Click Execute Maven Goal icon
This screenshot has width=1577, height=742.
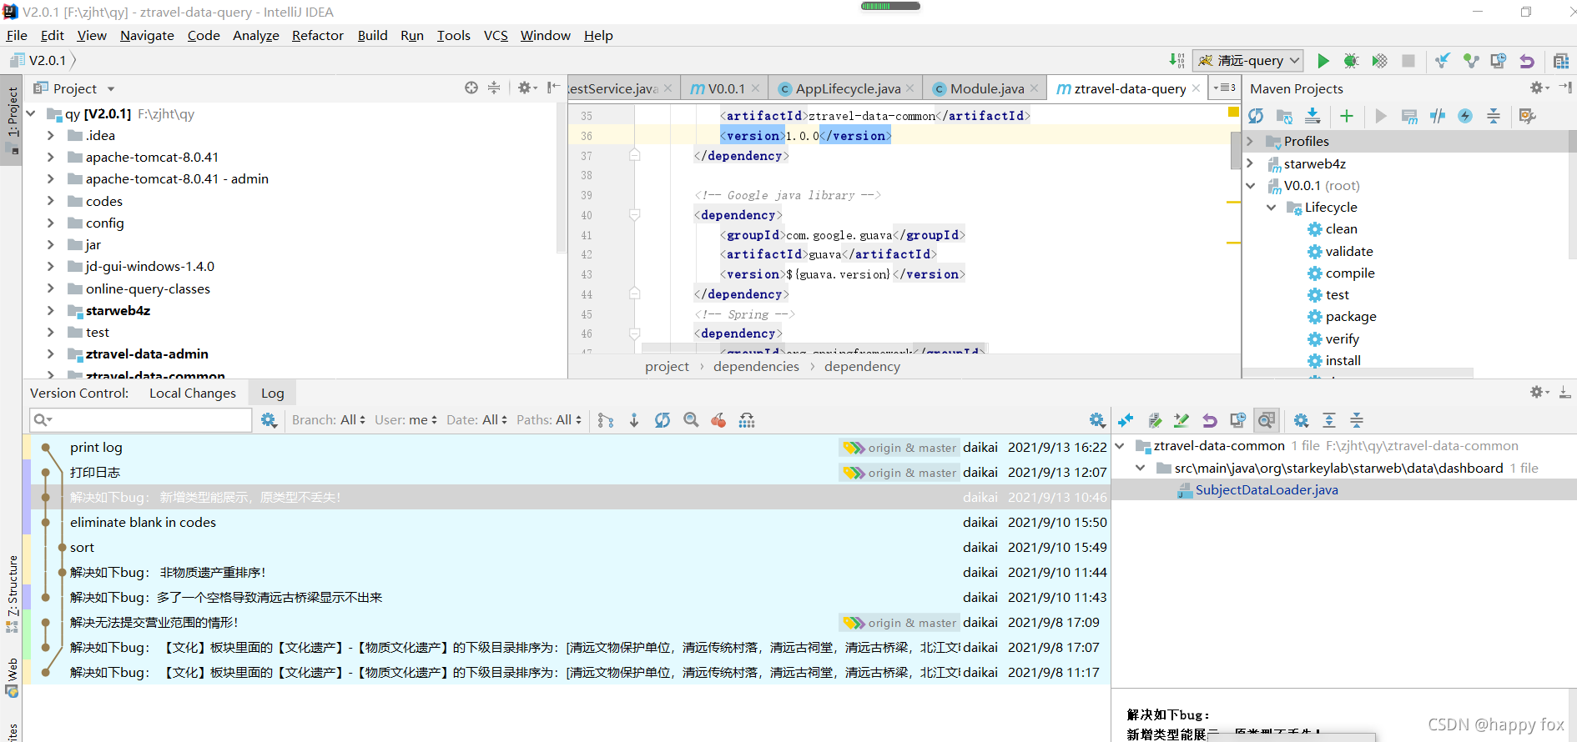pos(1409,116)
